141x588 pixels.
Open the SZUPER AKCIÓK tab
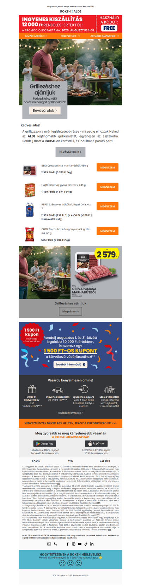36,36
